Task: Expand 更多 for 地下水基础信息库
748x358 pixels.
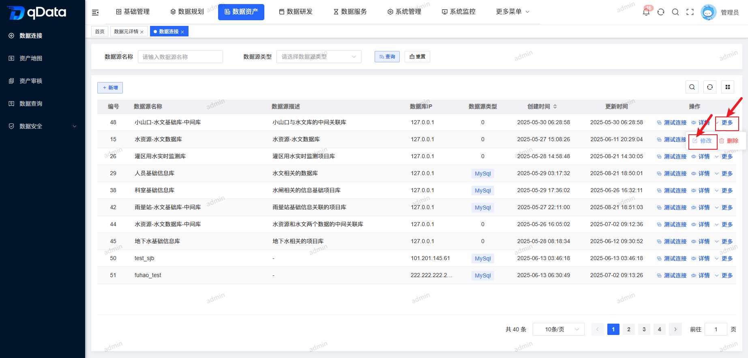Action: pyautogui.click(x=724, y=241)
